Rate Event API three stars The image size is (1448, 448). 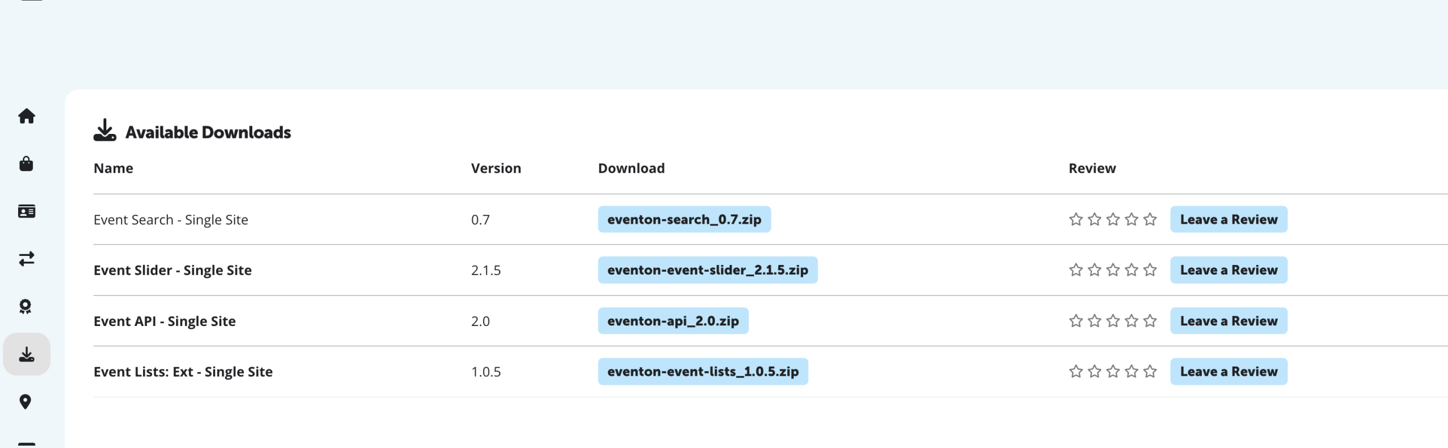(x=1113, y=321)
